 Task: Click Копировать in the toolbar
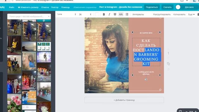(x=179, y=15)
